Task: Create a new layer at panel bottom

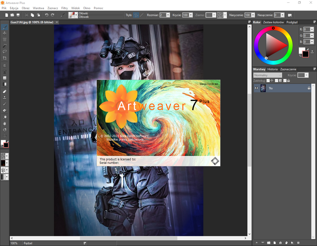Action: click(x=275, y=243)
